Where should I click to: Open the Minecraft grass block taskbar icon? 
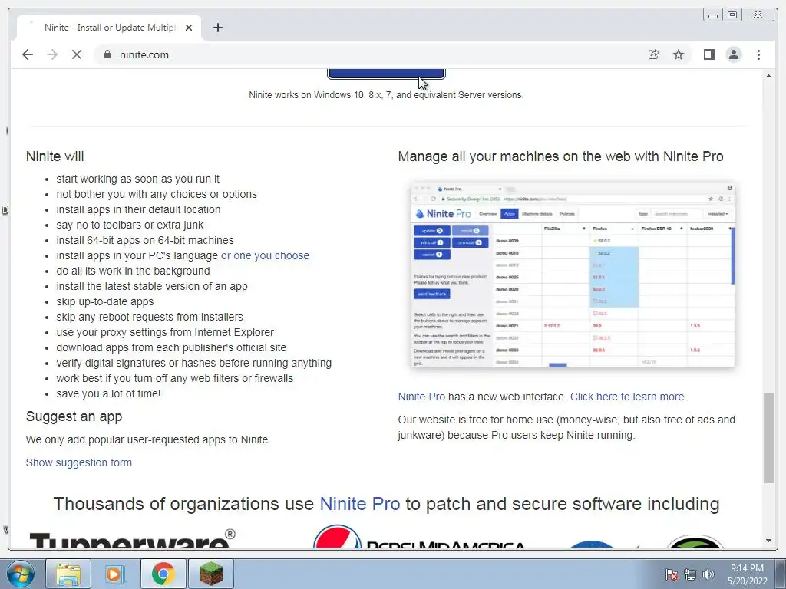pos(211,574)
